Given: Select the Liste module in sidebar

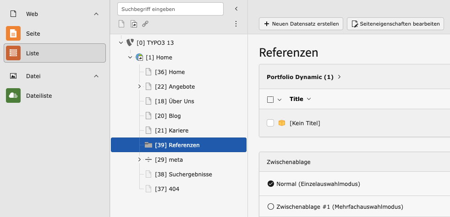Looking at the screenshot, I should point(55,53).
